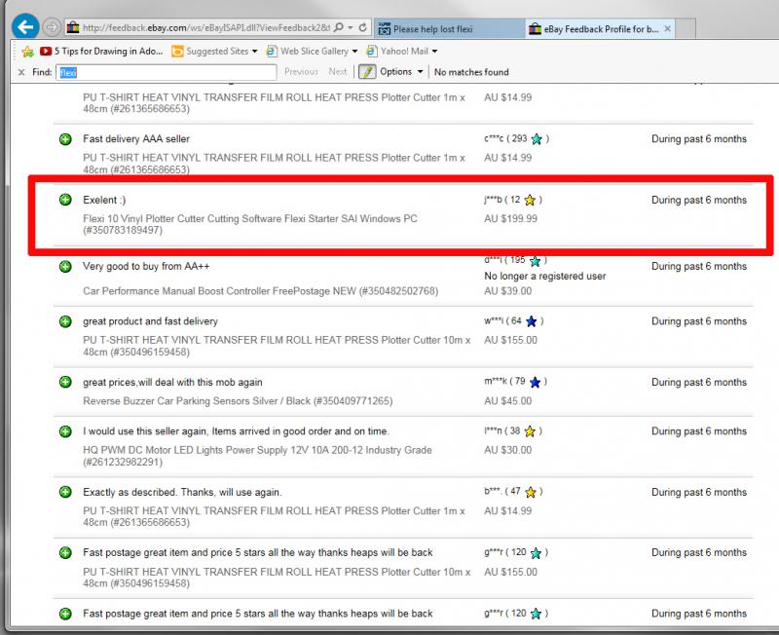
Task: Click the AU $45.00 price
Action: point(507,401)
